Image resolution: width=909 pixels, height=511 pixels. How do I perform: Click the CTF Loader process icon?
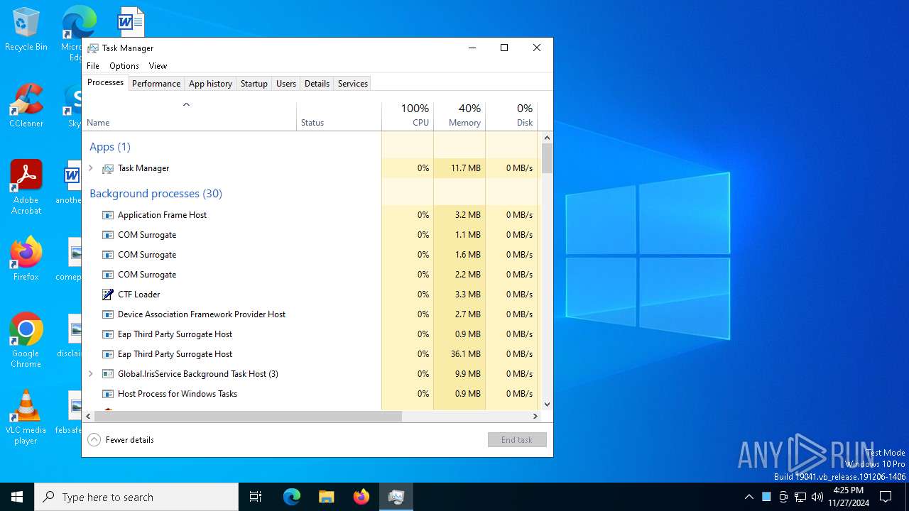(108, 295)
